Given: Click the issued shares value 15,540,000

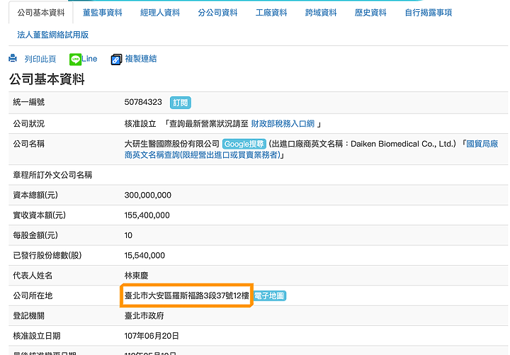Looking at the screenshot, I should [144, 256].
